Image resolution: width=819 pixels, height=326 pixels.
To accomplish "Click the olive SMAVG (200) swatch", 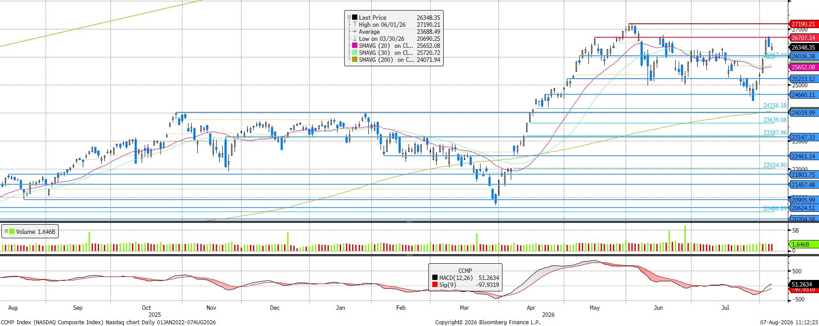I will tap(355, 60).
